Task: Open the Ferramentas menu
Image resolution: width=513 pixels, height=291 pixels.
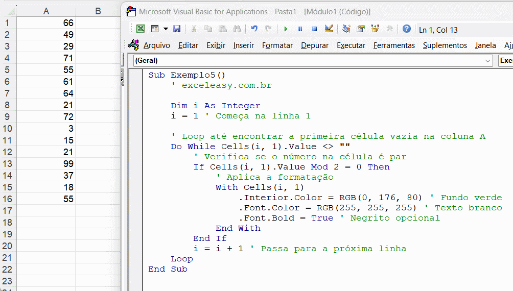Action: pos(394,45)
